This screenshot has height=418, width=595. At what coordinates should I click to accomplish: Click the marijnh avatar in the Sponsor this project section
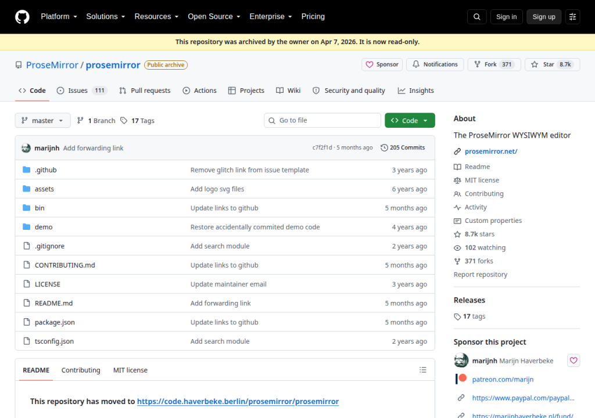[x=461, y=361]
